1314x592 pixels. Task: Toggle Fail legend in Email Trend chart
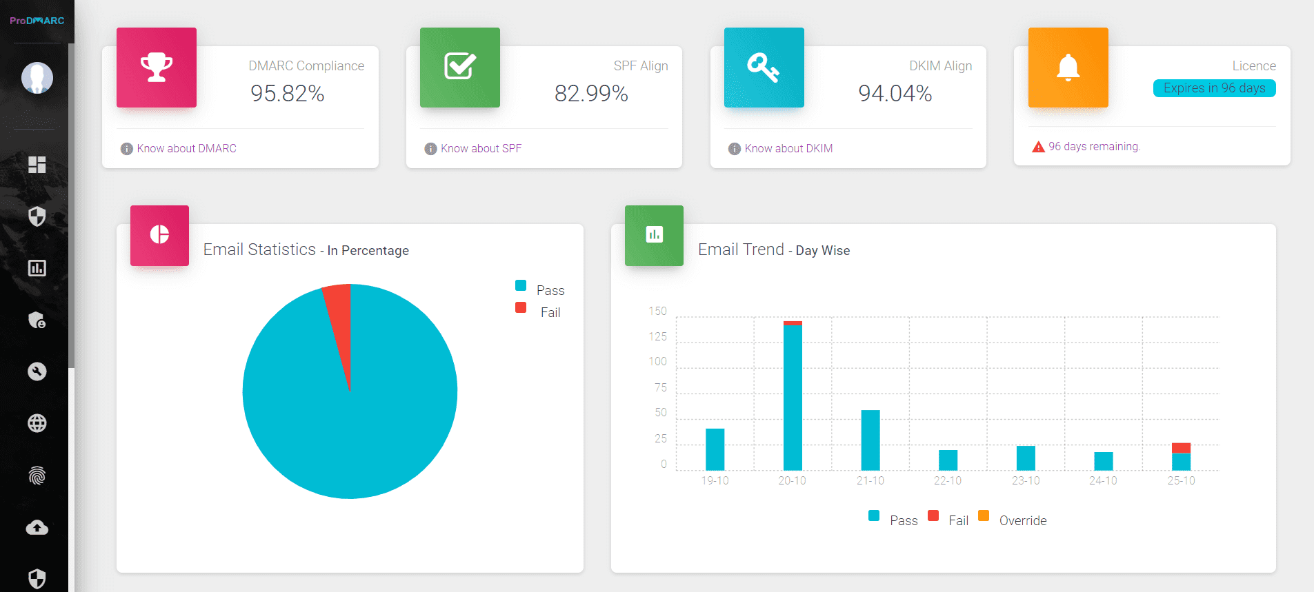[x=950, y=520]
